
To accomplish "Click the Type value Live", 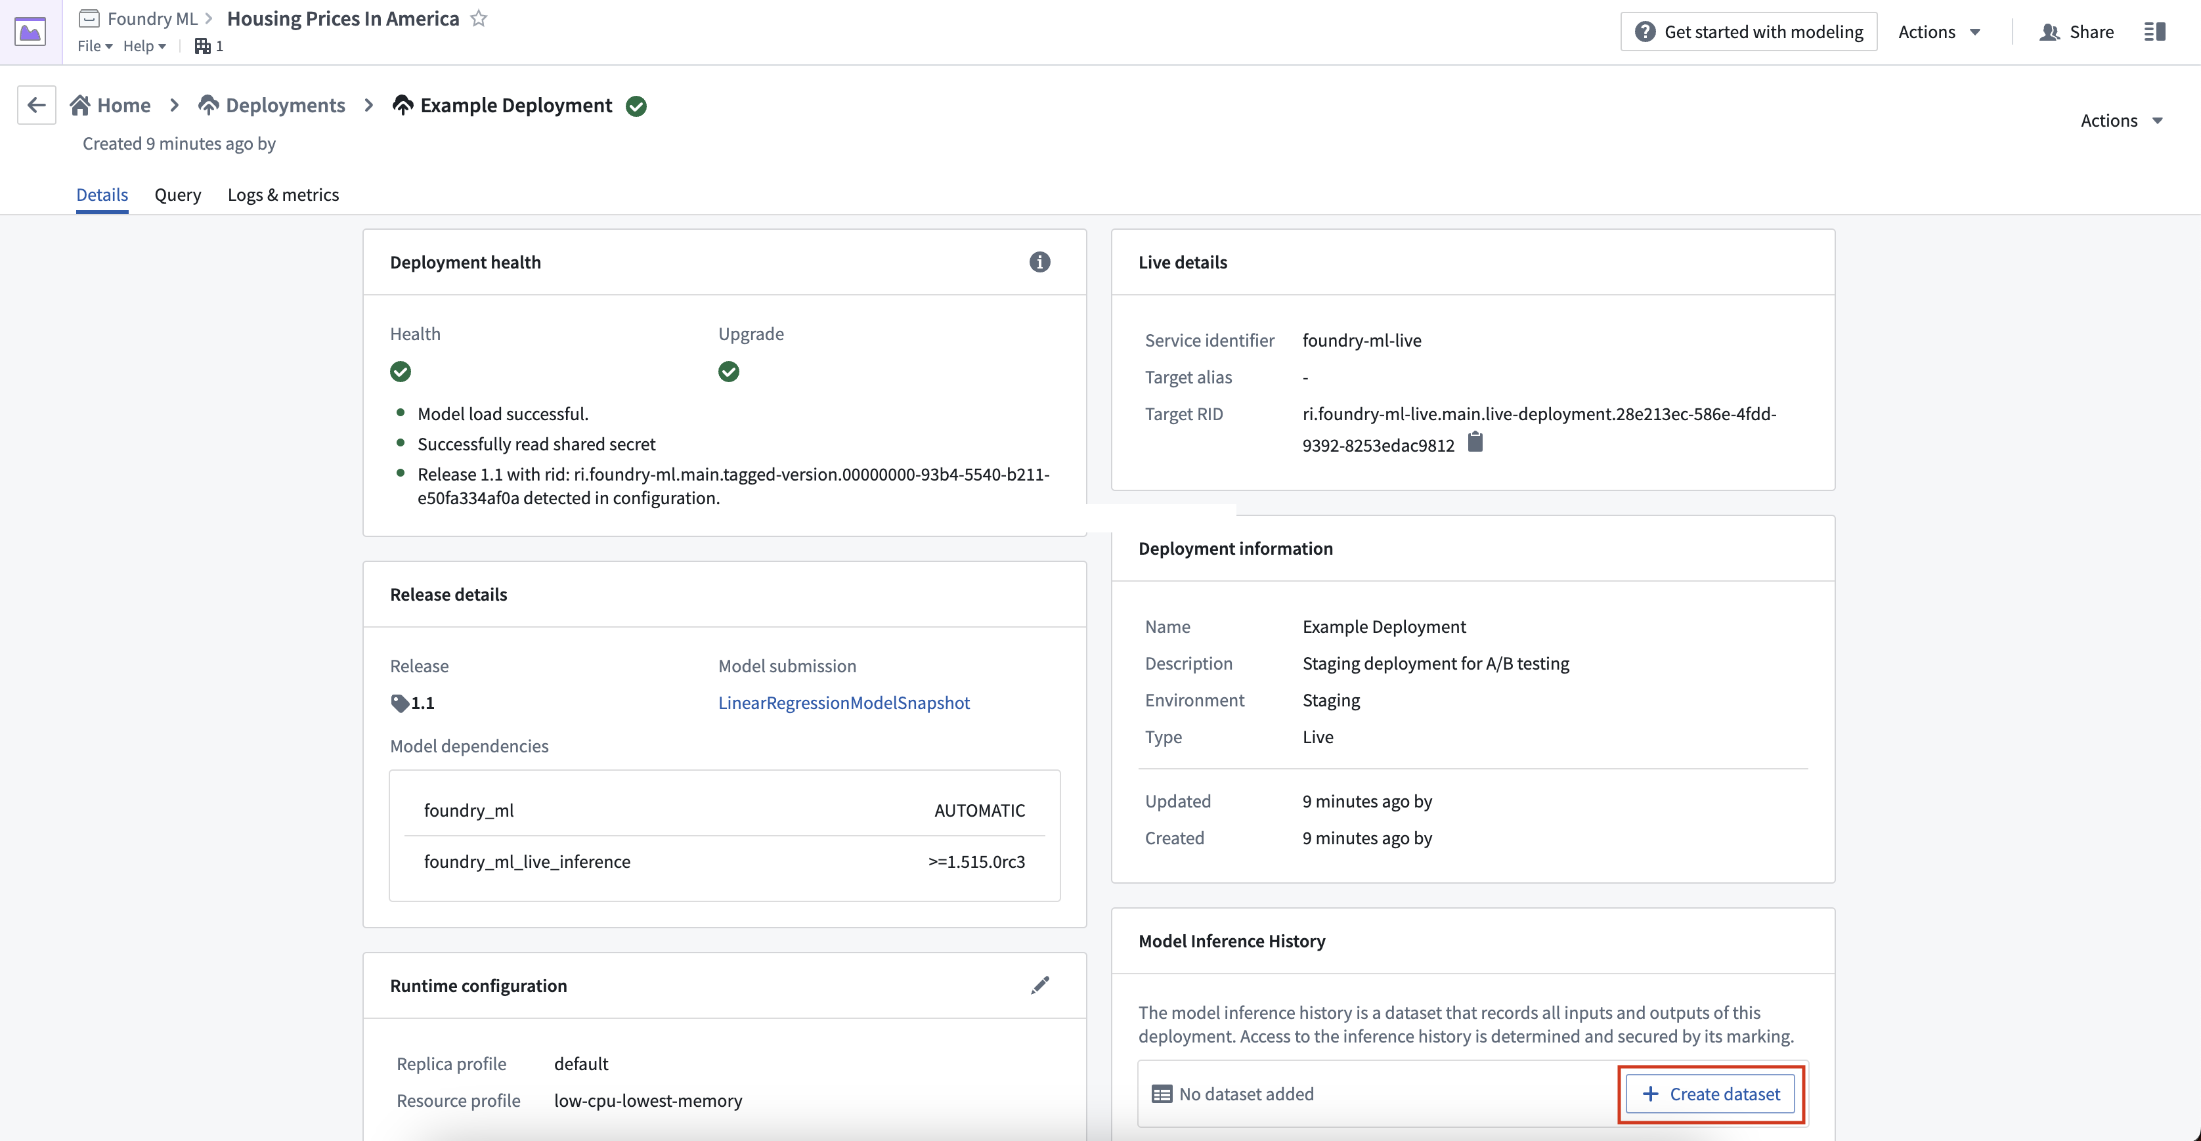I will click(1318, 736).
